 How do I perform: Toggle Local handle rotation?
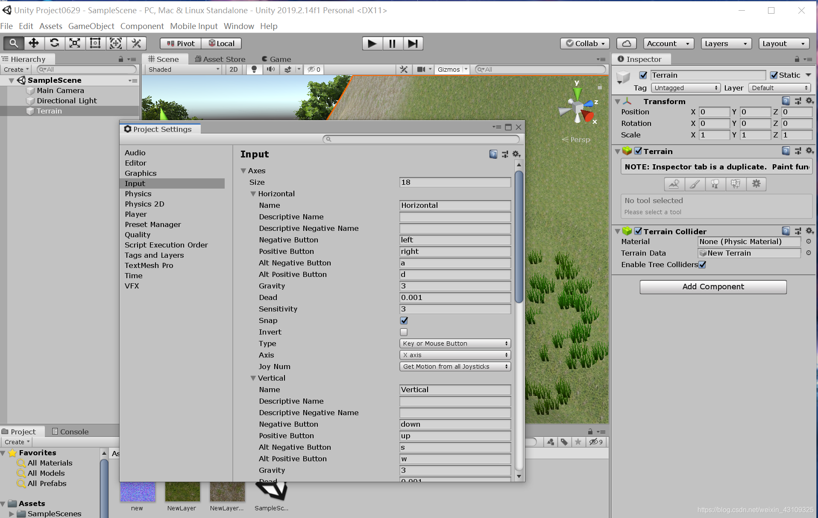(221, 44)
